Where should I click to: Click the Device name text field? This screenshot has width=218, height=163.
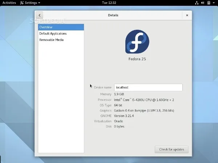click(x=148, y=87)
